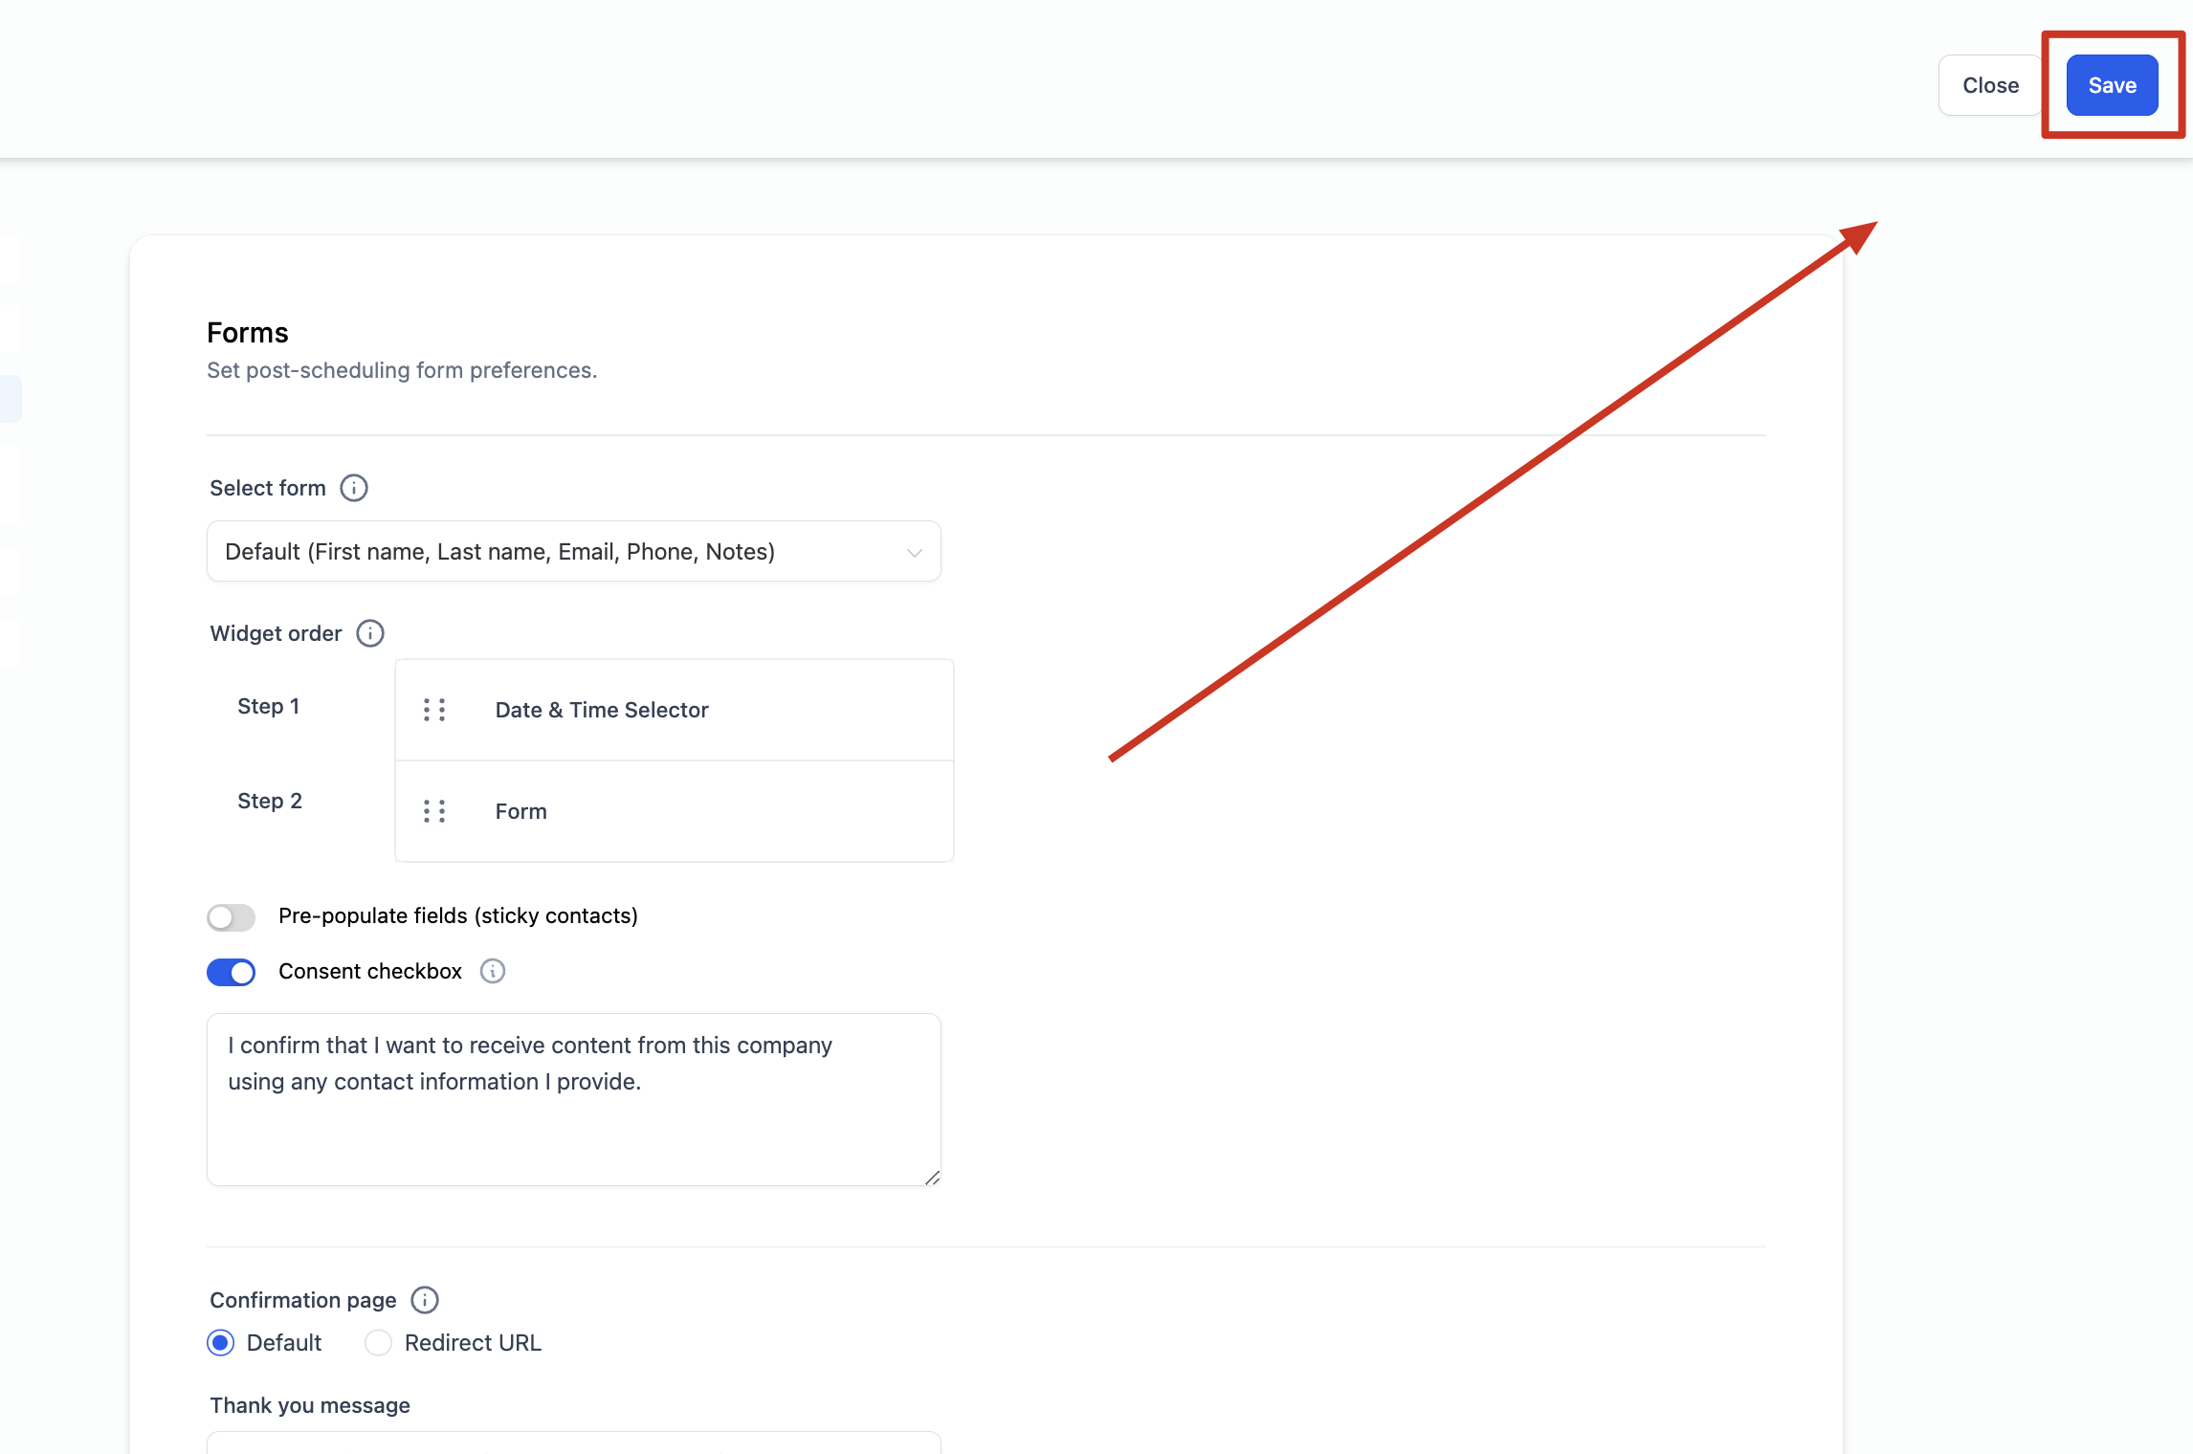Click the Close button
Viewport: 2193px width, 1454px height.
1990,85
